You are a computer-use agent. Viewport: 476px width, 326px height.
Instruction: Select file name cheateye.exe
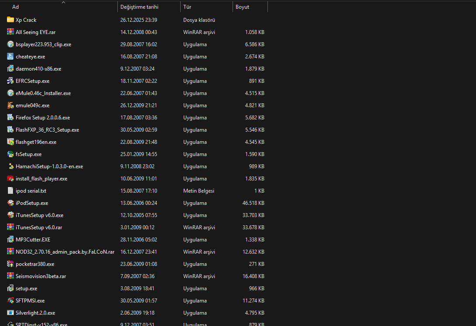click(x=31, y=56)
